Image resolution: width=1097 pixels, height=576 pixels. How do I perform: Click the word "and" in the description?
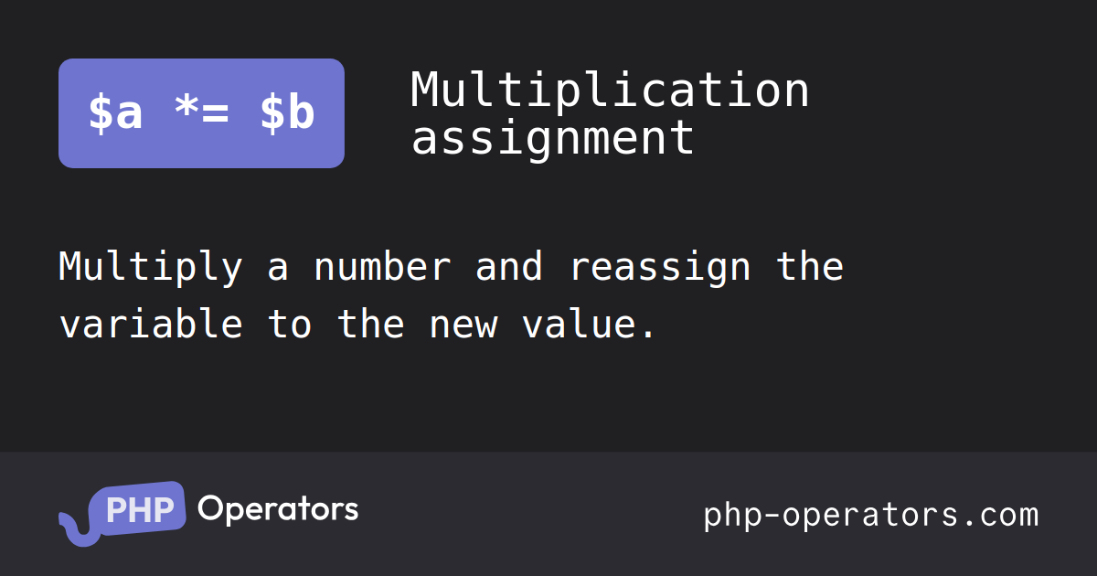[x=509, y=267]
